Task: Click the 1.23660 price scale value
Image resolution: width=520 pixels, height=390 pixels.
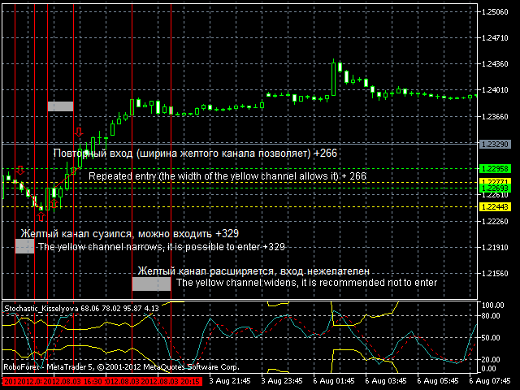Action: click(495, 117)
